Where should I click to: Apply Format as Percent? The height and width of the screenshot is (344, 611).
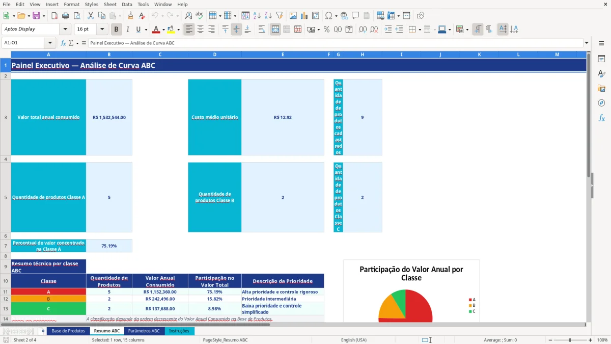[327, 30]
